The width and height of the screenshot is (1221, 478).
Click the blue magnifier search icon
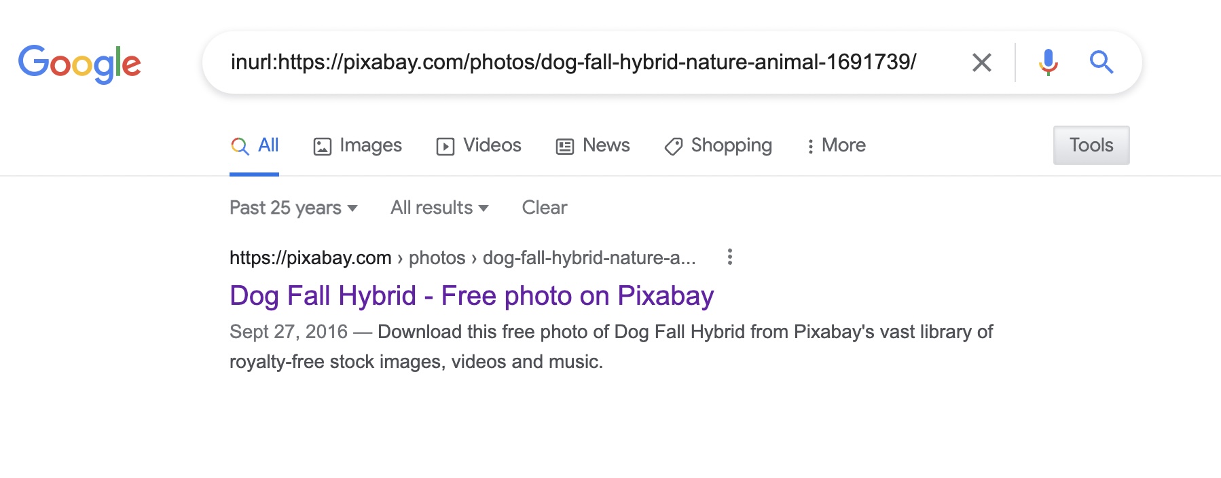(x=1101, y=62)
